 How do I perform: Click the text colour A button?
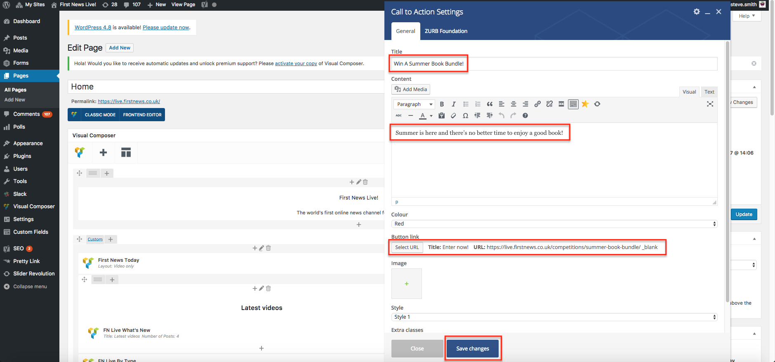pos(422,116)
